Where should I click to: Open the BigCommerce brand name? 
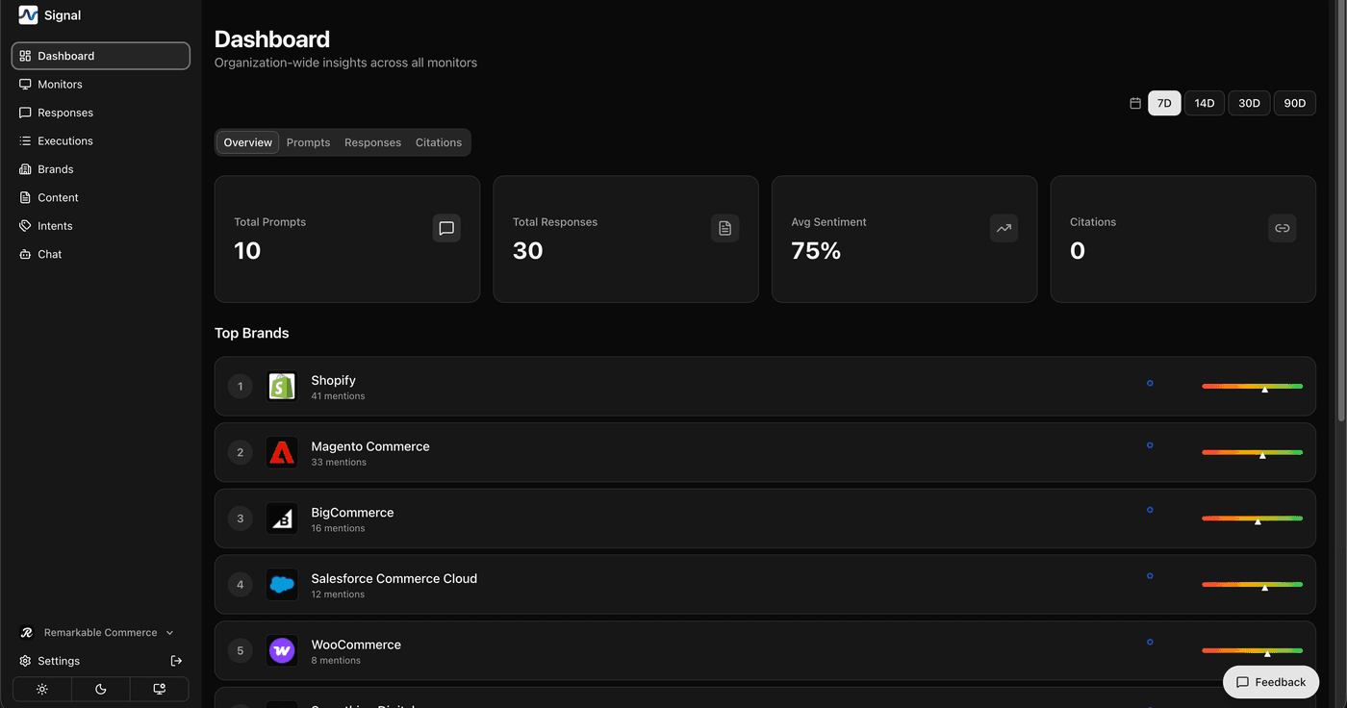point(352,513)
